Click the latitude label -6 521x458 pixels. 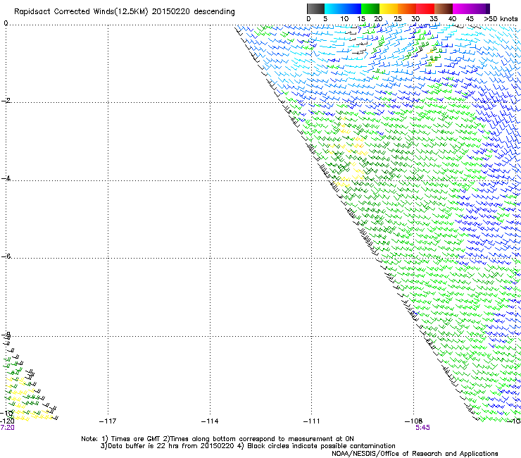6,256
